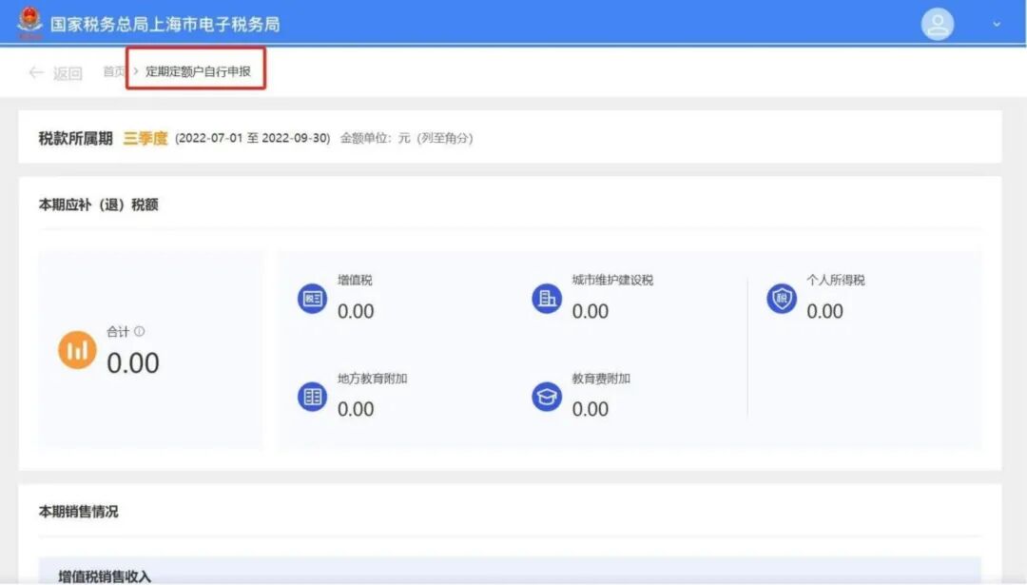Click the 地方教育附加 amount 0.00
The image size is (1027, 585).
(x=356, y=409)
